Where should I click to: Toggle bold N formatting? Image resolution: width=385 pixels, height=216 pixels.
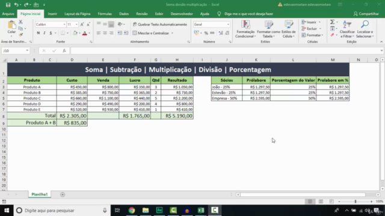(x=38, y=33)
